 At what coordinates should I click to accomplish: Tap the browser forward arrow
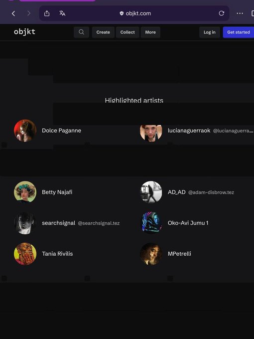tap(29, 13)
